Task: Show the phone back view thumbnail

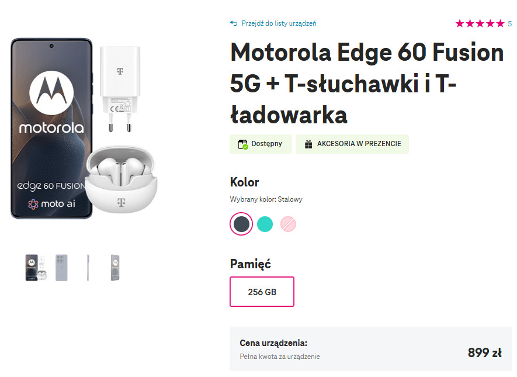Action: pyautogui.click(x=61, y=268)
